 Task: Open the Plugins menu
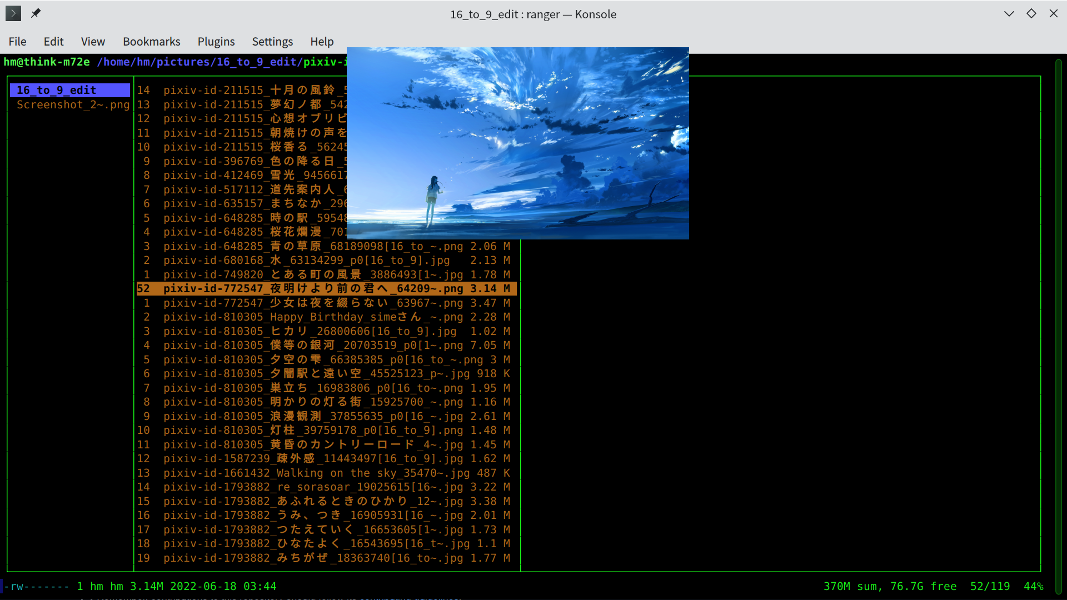tap(216, 41)
